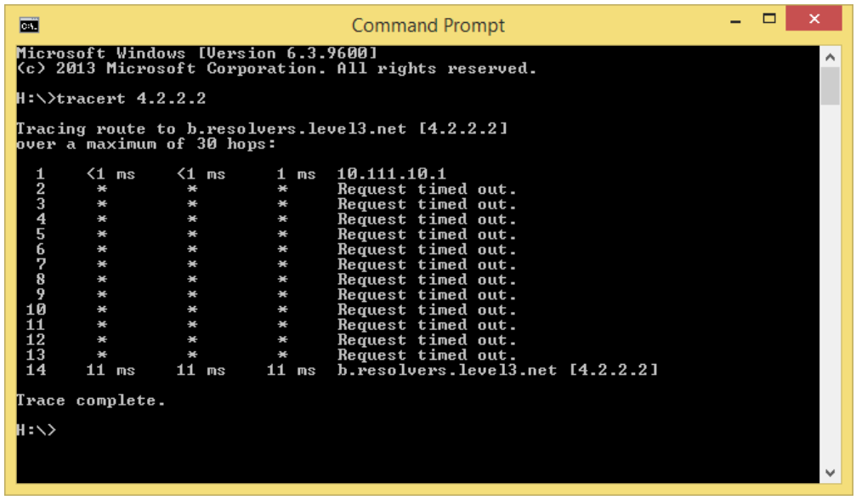Click the over a maximum of 30 hops line
Image resolution: width=856 pixels, height=500 pixels.
pos(145,144)
